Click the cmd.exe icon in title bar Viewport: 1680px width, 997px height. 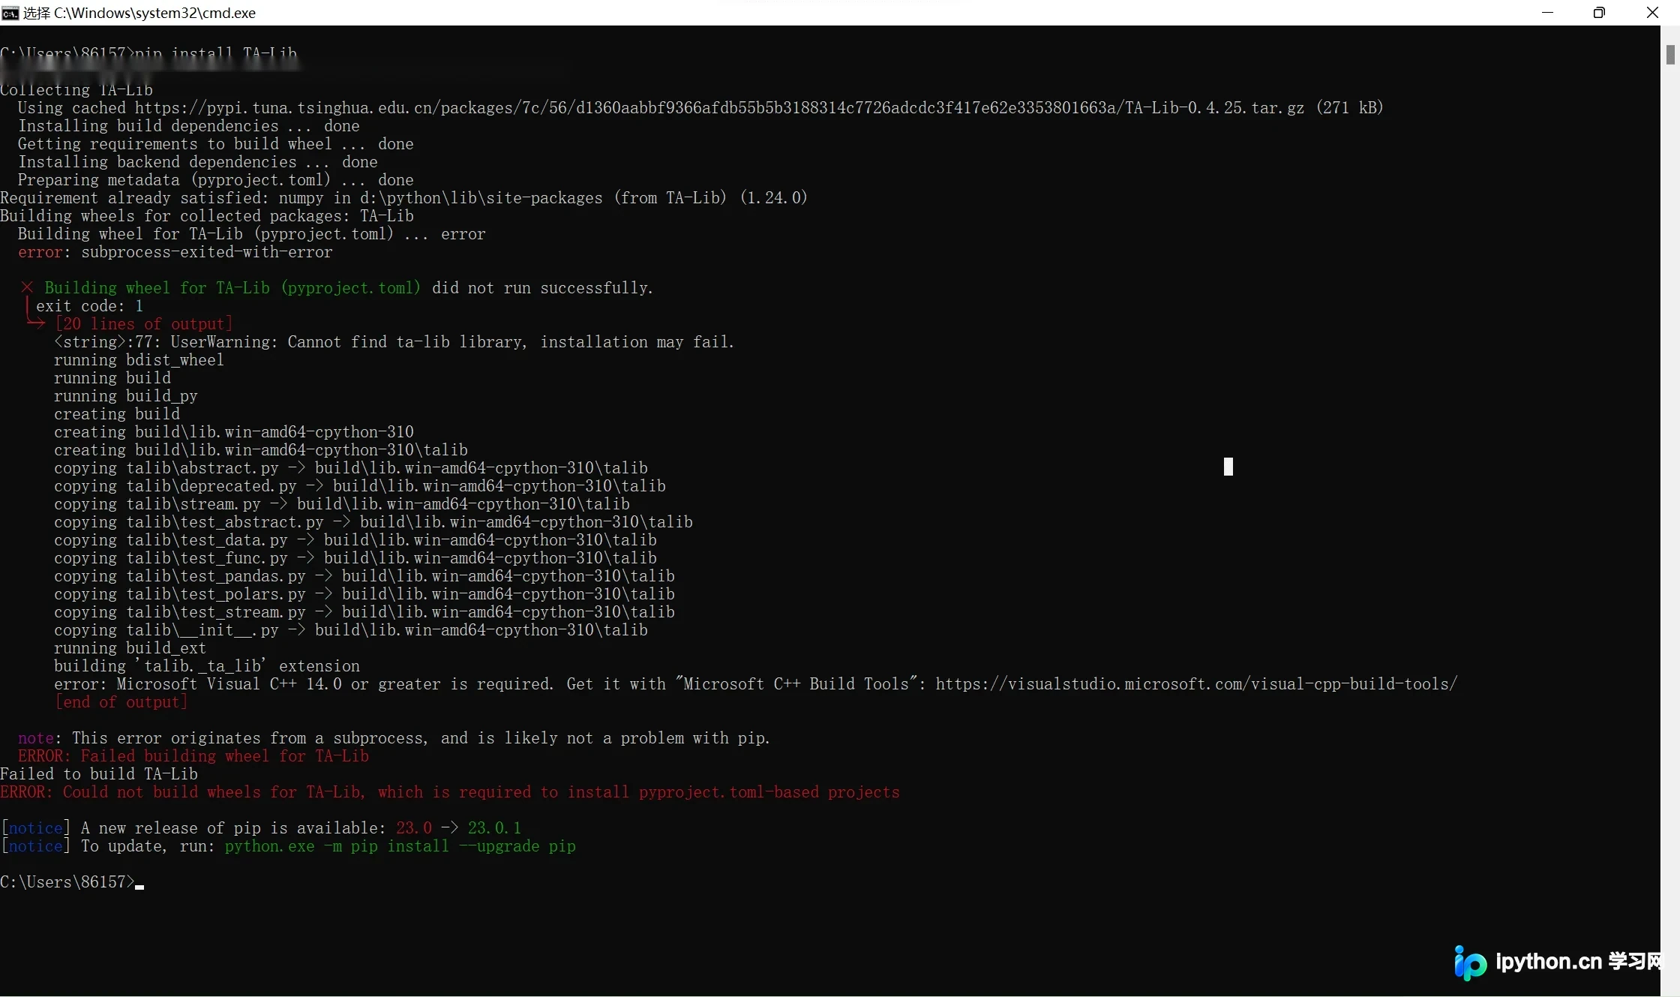pyautogui.click(x=10, y=13)
